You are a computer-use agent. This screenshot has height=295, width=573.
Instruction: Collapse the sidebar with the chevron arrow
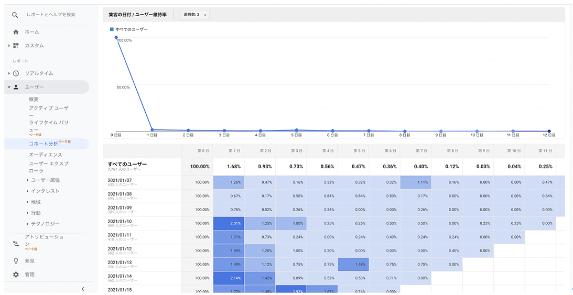tap(82, 289)
